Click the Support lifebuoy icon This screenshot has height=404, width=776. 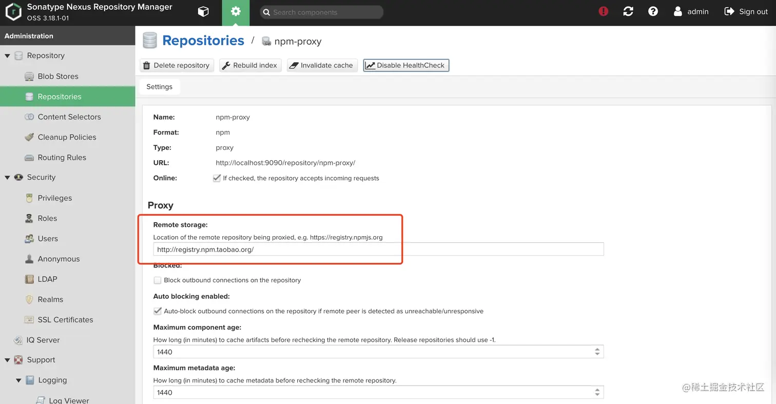coord(18,360)
